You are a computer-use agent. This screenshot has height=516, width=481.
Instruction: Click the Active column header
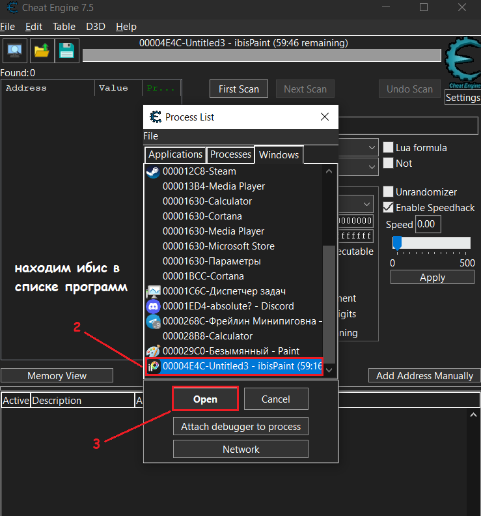click(16, 401)
